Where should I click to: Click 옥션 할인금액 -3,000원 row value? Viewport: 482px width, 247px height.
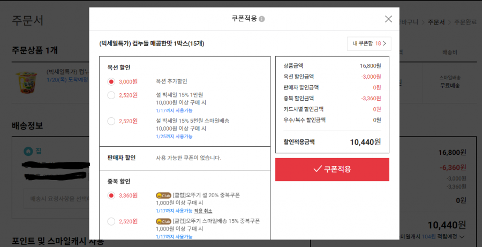coord(371,77)
